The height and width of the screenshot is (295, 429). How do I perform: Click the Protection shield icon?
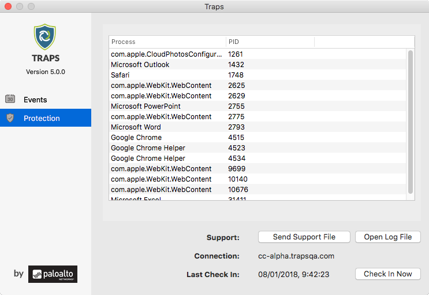10,118
